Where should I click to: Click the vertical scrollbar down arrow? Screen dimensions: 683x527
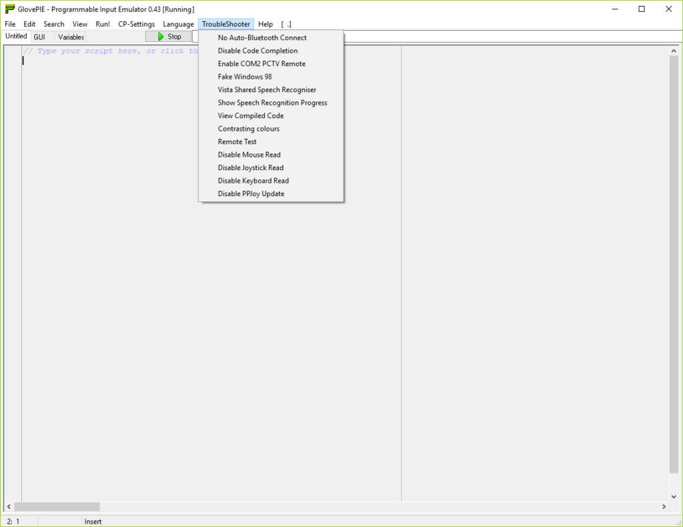click(x=674, y=496)
